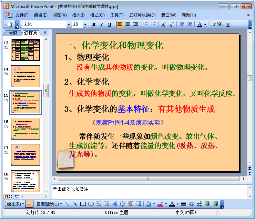Open line color dropdown arrow
255x219 pixels.
pos(166,204)
